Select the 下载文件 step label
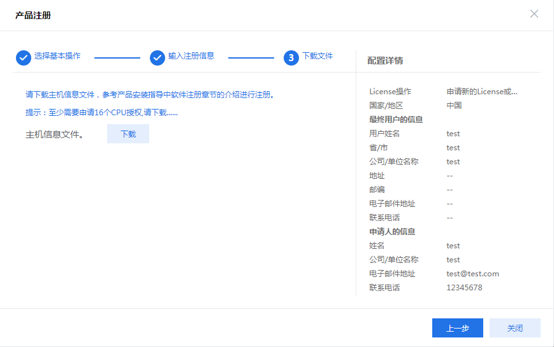This screenshot has height=347, width=554. (317, 56)
